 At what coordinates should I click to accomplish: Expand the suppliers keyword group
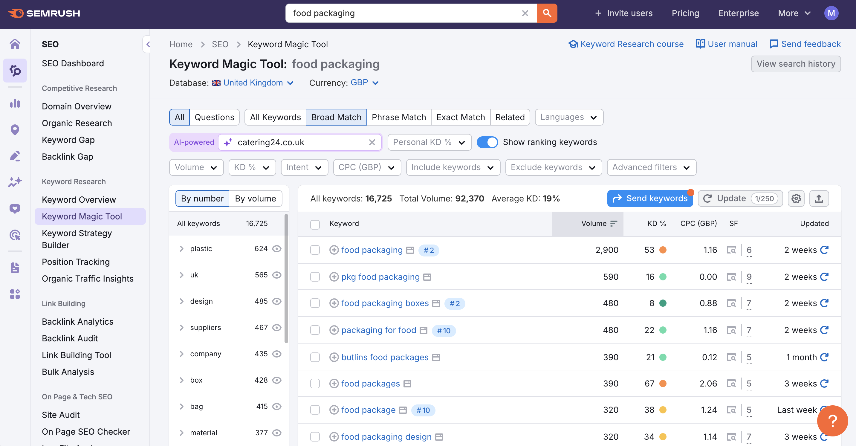(181, 327)
